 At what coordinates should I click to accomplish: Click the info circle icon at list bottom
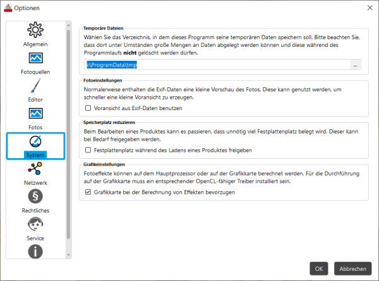tap(35, 251)
